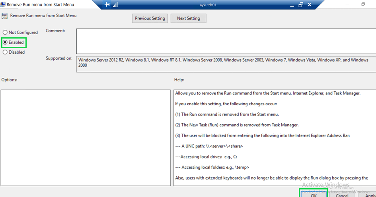Close the remote session with X icon

pos(310,5)
